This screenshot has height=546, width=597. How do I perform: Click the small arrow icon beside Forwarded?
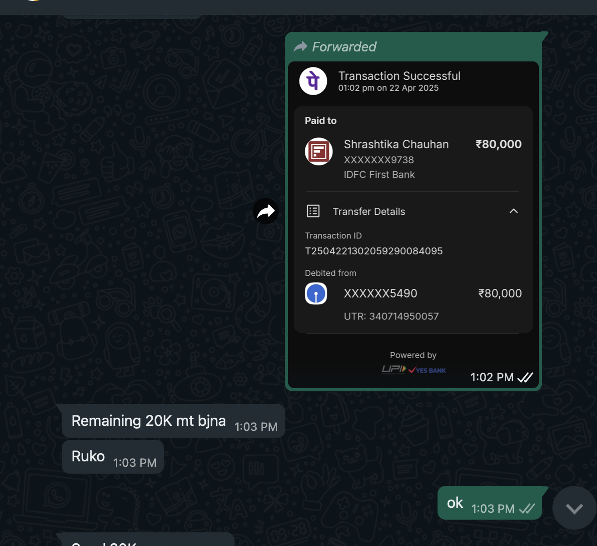[300, 47]
